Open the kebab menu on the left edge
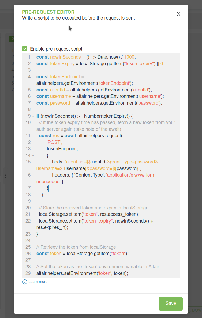Screen dimensions: 202x318 tap(6, 176)
